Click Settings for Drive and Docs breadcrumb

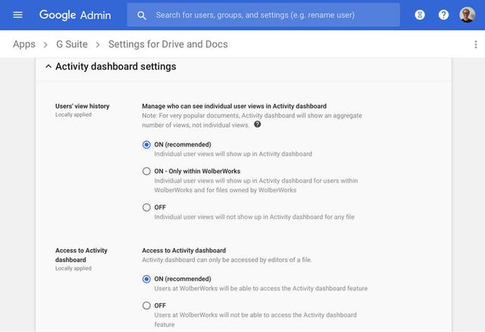167,45
